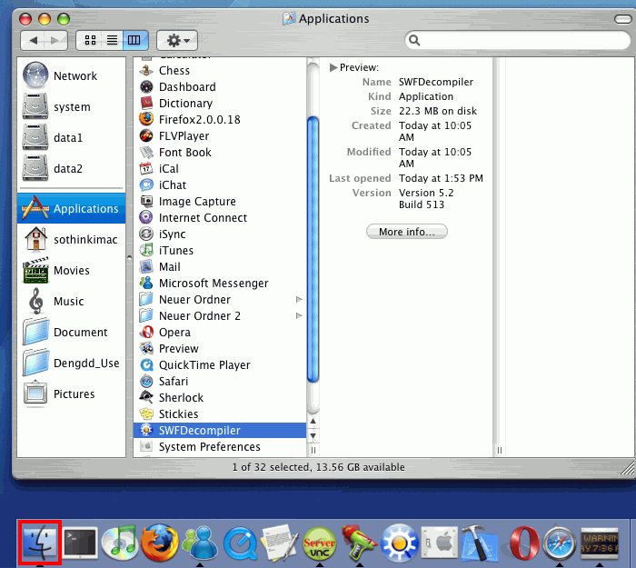Screen dimensions: 636x568
Task: Switch to list view
Action: click(112, 40)
